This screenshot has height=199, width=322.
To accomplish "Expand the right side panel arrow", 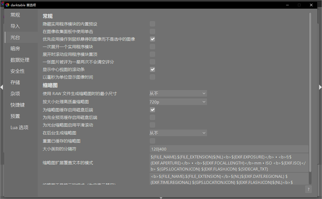I will pos(320,87).
